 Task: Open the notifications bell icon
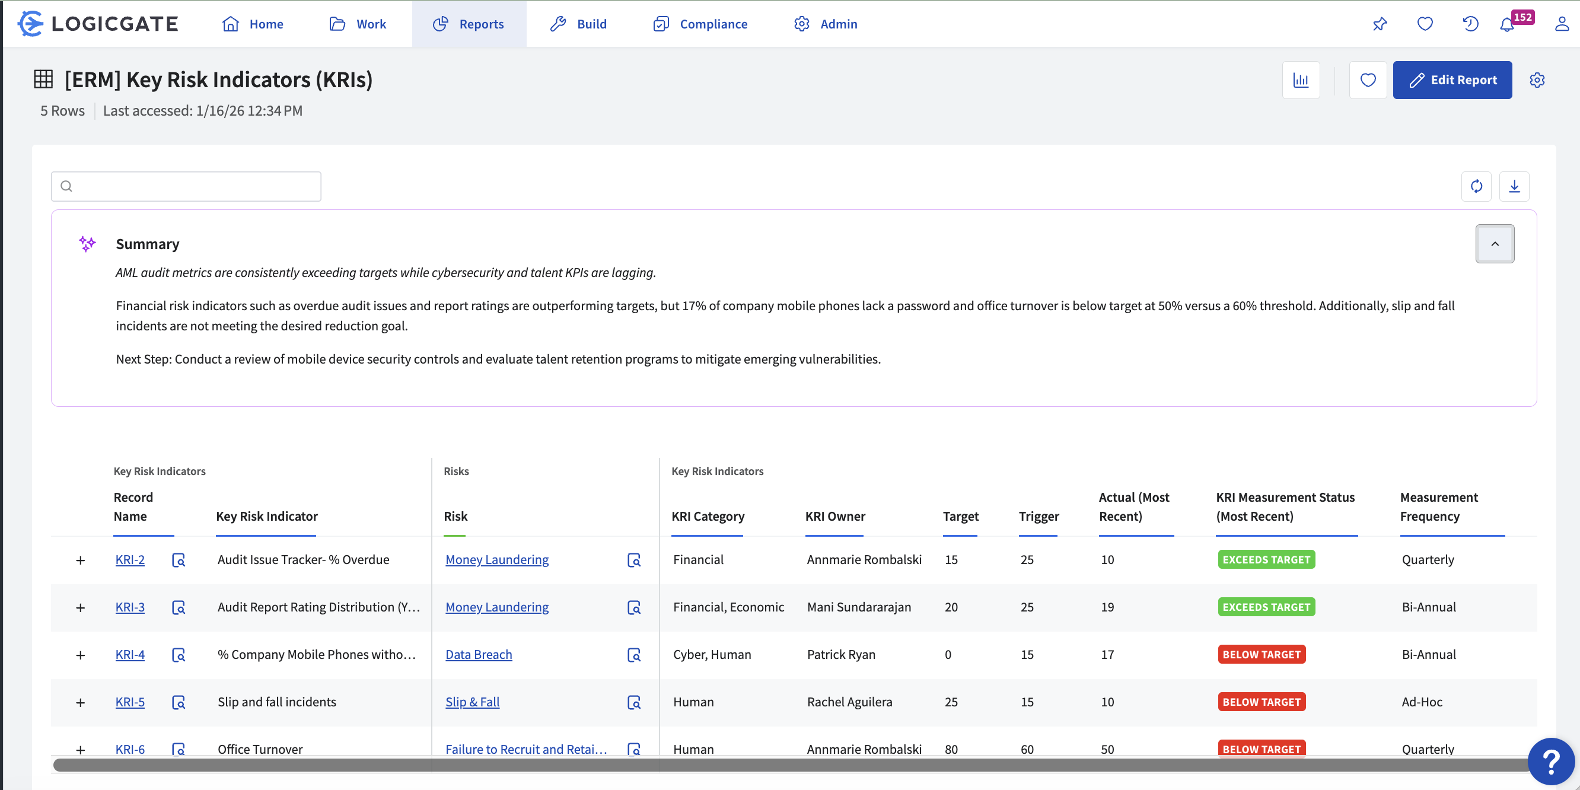[x=1507, y=24]
